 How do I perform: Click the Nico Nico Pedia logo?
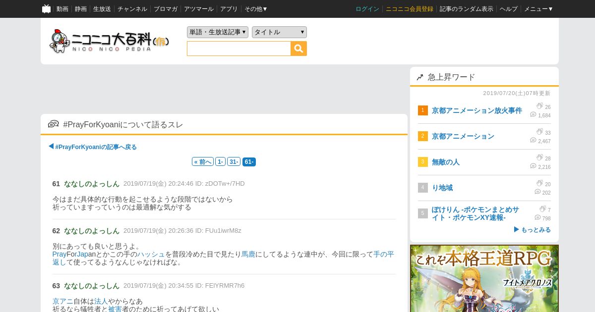pyautogui.click(x=110, y=41)
